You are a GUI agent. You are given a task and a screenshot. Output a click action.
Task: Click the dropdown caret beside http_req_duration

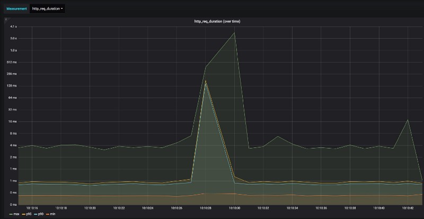[x=62, y=8]
